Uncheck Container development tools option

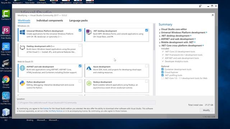(162, 69)
